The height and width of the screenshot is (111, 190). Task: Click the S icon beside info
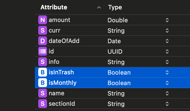(x=42, y=62)
